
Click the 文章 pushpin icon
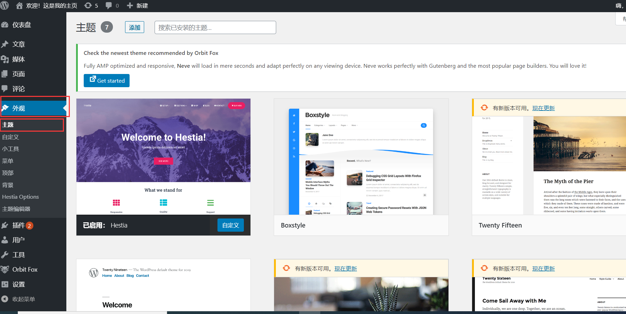click(5, 44)
